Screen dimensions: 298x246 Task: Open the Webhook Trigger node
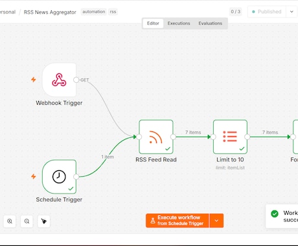59,80
